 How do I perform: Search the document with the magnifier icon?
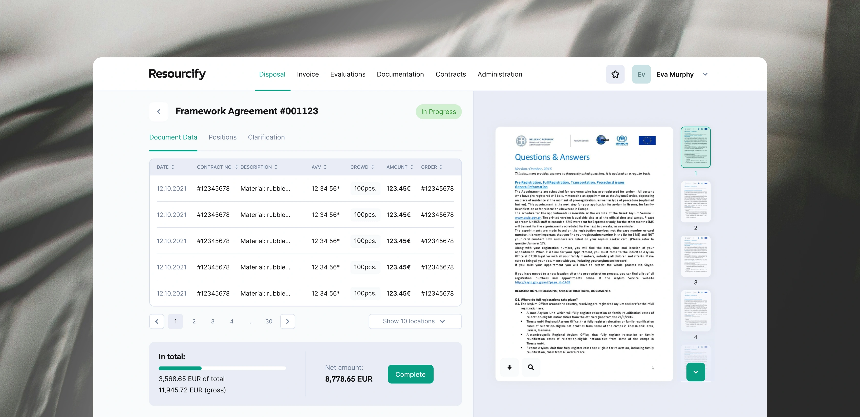tap(531, 367)
